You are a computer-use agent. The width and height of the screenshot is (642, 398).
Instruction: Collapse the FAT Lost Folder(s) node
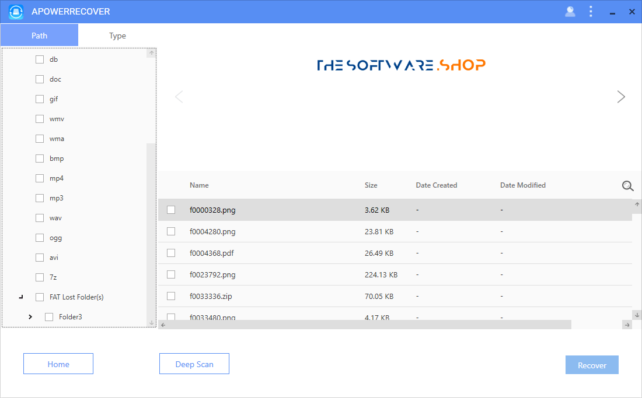[21, 297]
